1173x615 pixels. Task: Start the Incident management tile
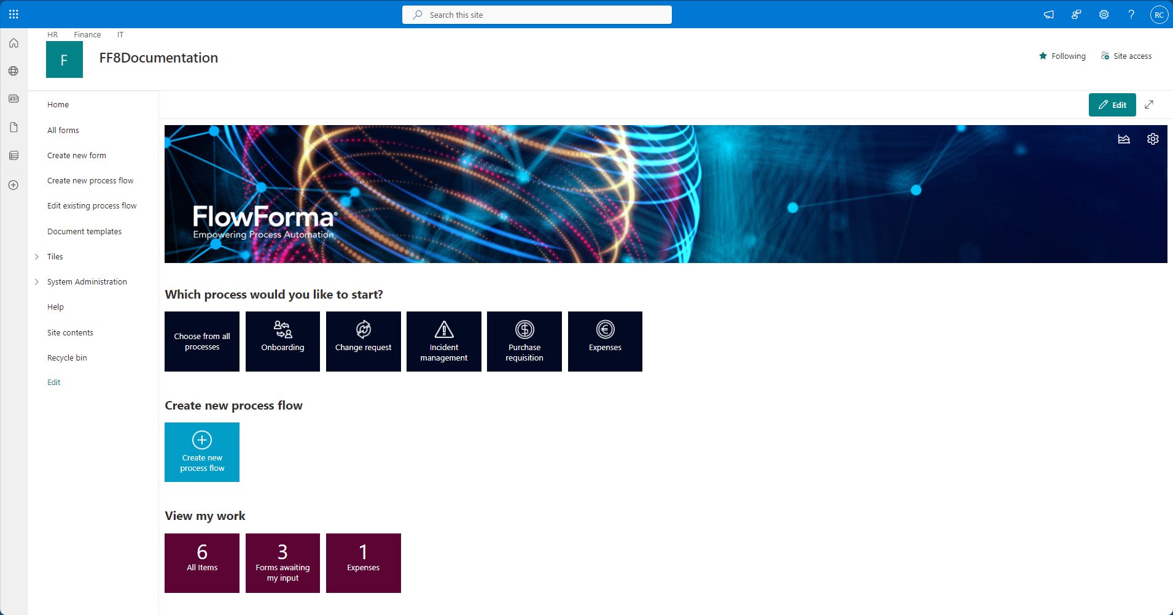pyautogui.click(x=444, y=342)
